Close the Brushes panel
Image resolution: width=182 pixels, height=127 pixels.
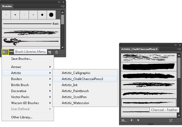63,2
